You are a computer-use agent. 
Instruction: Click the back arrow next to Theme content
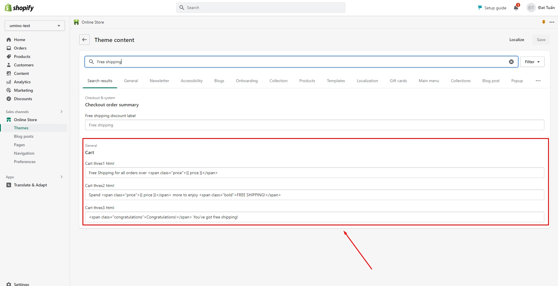tap(85, 40)
